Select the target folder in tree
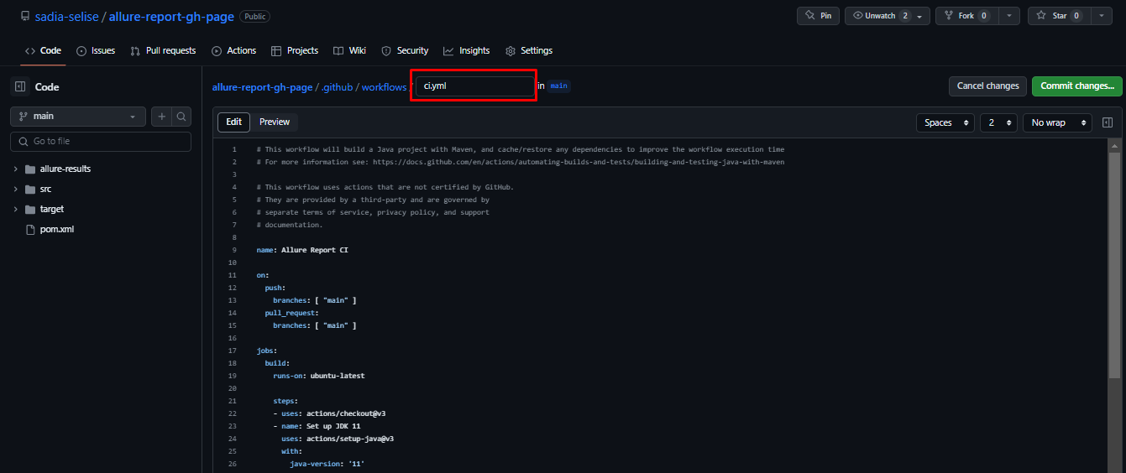Screen dimensions: 1126x473 pyautogui.click(x=52, y=209)
